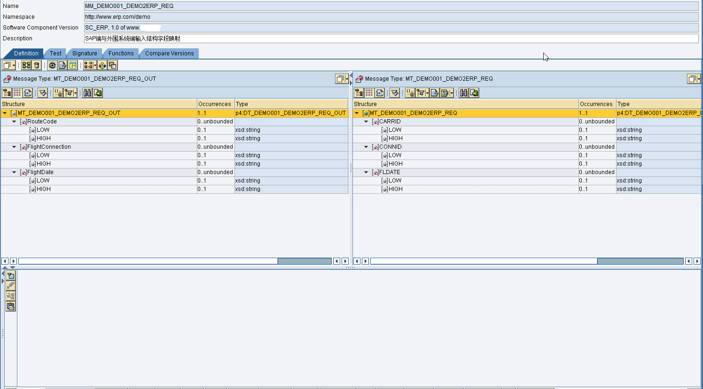Click the binoculars search icon in source pane
Image resolution: width=703 pixels, height=389 pixels.
point(87,93)
